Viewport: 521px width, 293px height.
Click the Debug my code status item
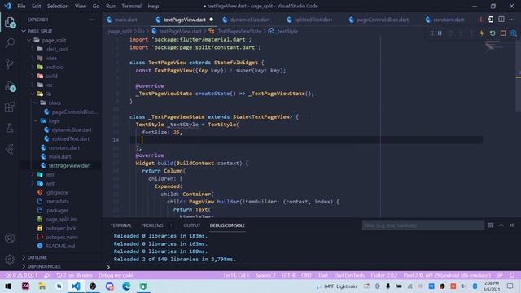click(x=116, y=275)
